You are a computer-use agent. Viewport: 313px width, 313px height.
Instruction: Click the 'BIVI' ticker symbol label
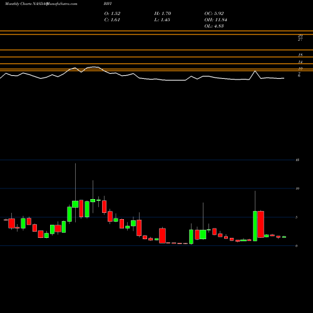click(108, 4)
